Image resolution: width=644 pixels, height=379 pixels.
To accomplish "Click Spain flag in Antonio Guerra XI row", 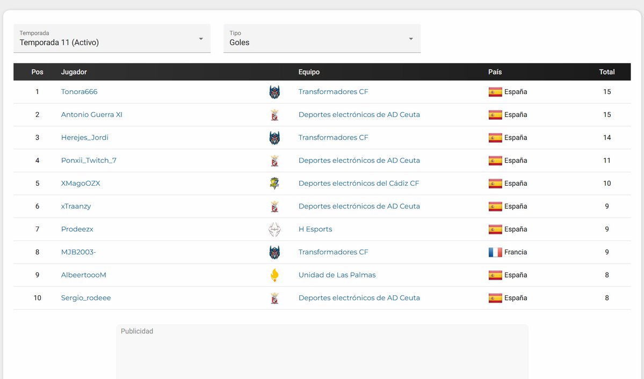I will click(x=495, y=115).
